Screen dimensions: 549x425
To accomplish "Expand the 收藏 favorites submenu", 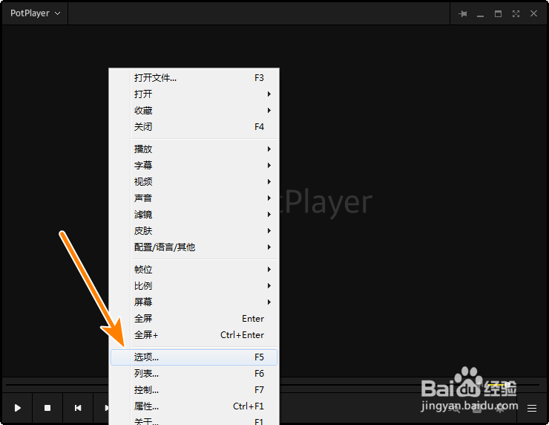I will 194,111.
